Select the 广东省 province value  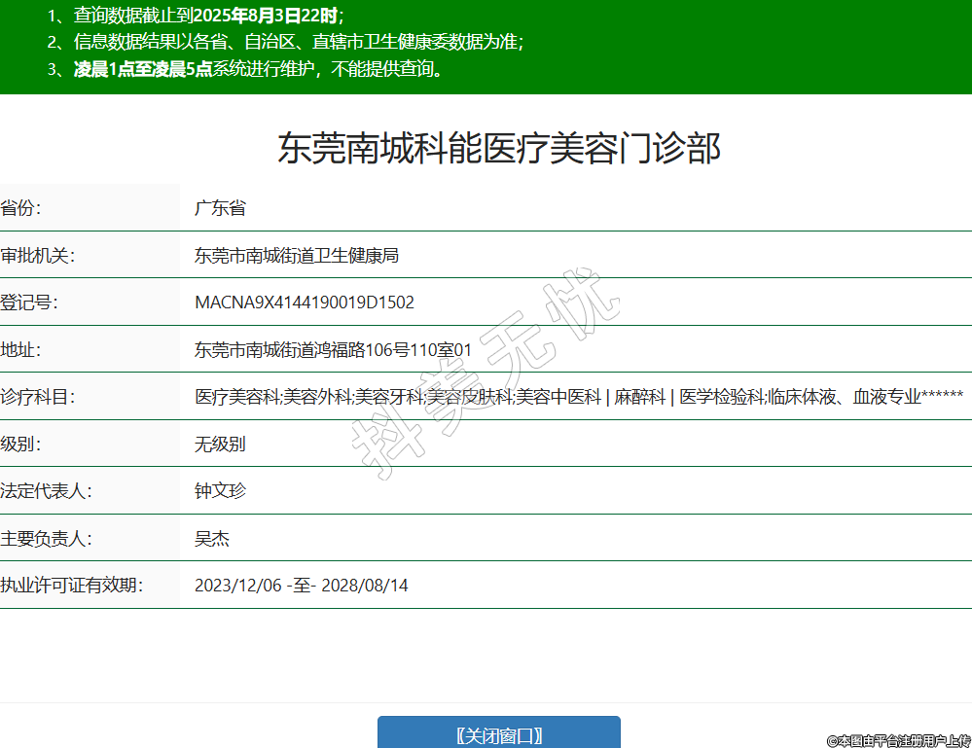point(220,208)
